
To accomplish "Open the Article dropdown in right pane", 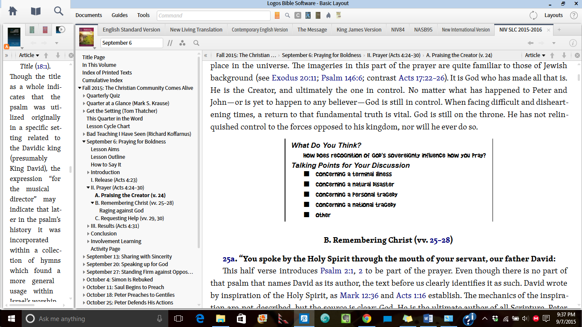I will pyautogui.click(x=535, y=55).
